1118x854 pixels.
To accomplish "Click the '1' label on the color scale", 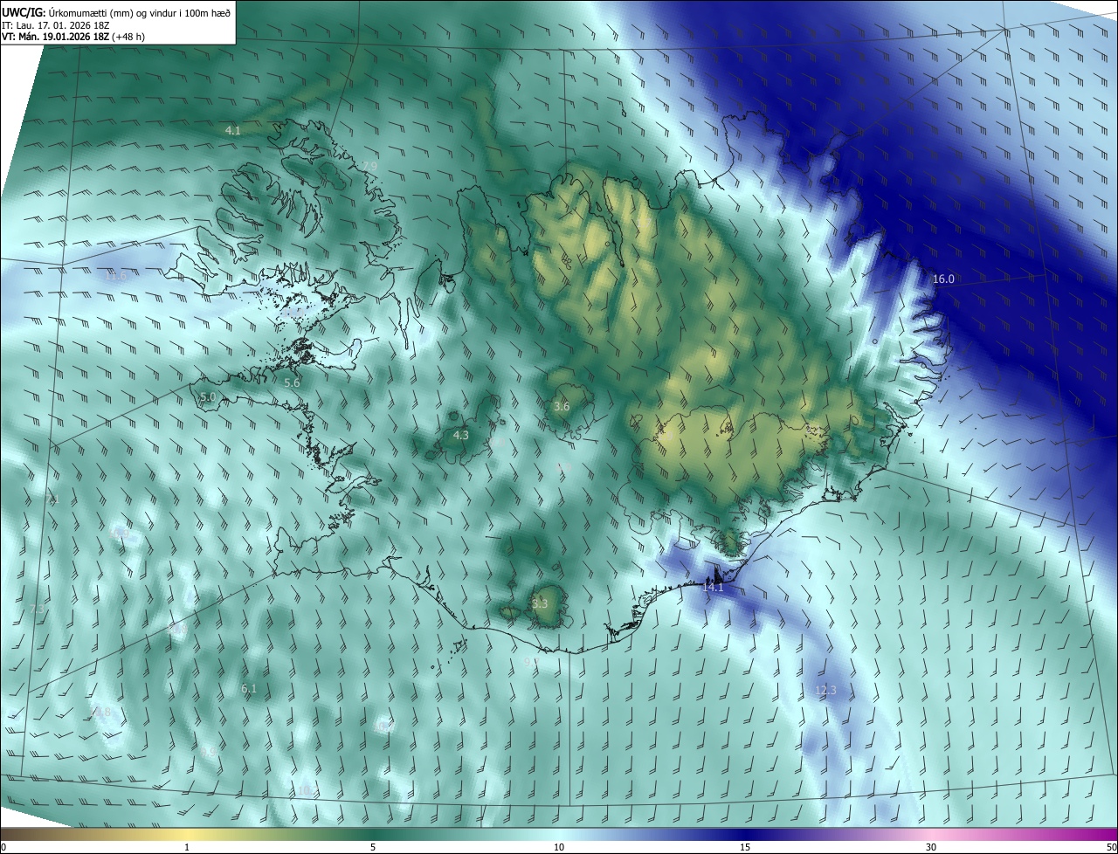I will tap(187, 847).
